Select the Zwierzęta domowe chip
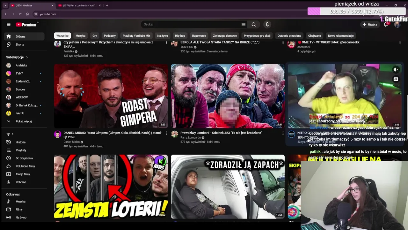Screen dimensions: 408x230 (225, 36)
